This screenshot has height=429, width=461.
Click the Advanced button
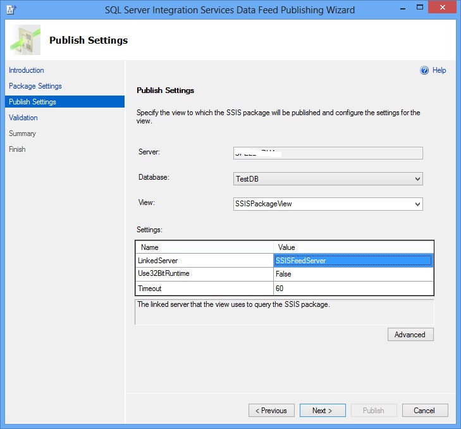point(410,335)
